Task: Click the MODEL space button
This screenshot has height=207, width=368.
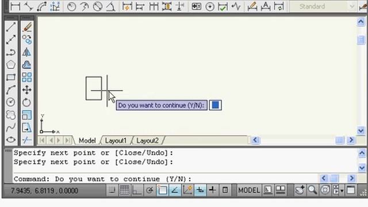Action: (249, 190)
